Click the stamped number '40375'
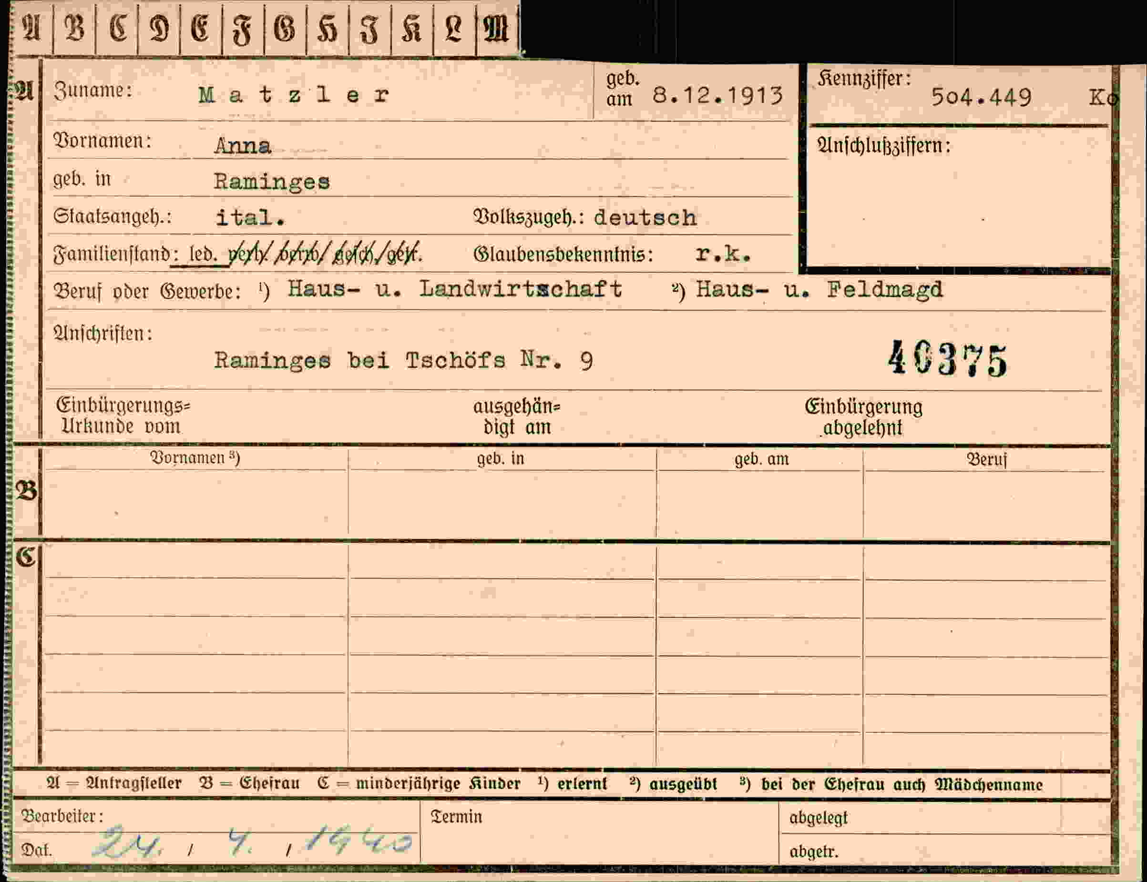 (x=948, y=359)
